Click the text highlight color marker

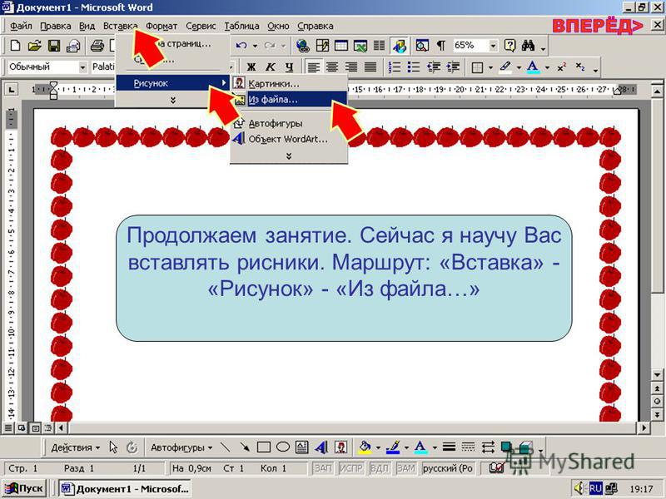505,67
